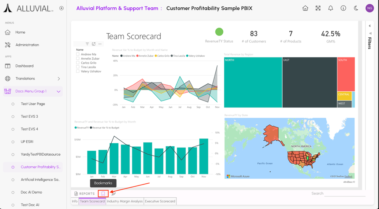Collapse Docs Menu Group 1
Viewport: 379px width, 209px height.
tap(58, 91)
